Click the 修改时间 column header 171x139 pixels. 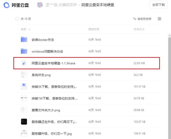[94, 29]
